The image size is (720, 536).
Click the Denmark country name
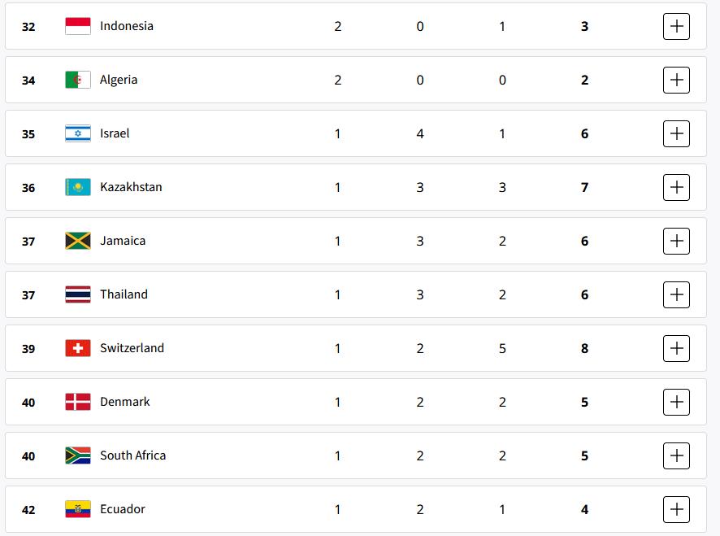point(125,402)
